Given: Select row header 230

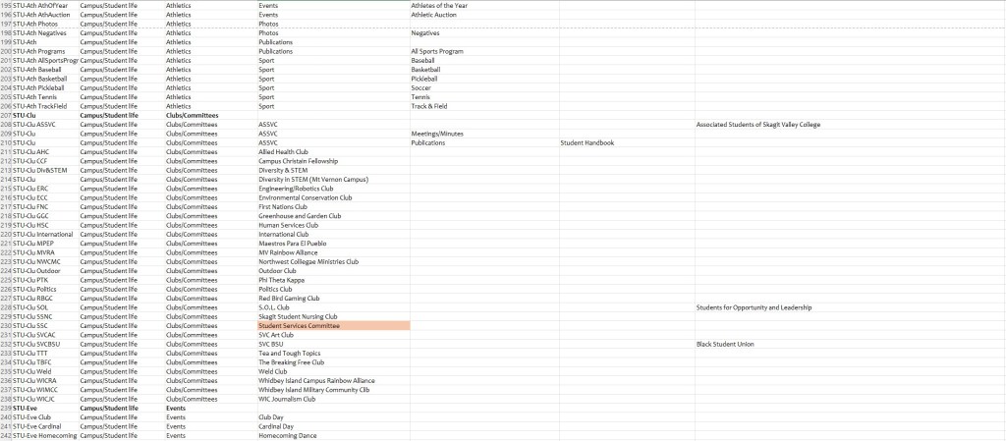Looking at the screenshot, I should click(6, 326).
